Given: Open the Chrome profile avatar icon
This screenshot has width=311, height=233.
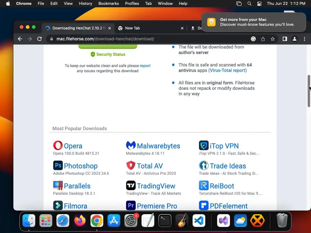Looking at the screenshot, I should click(x=295, y=39).
